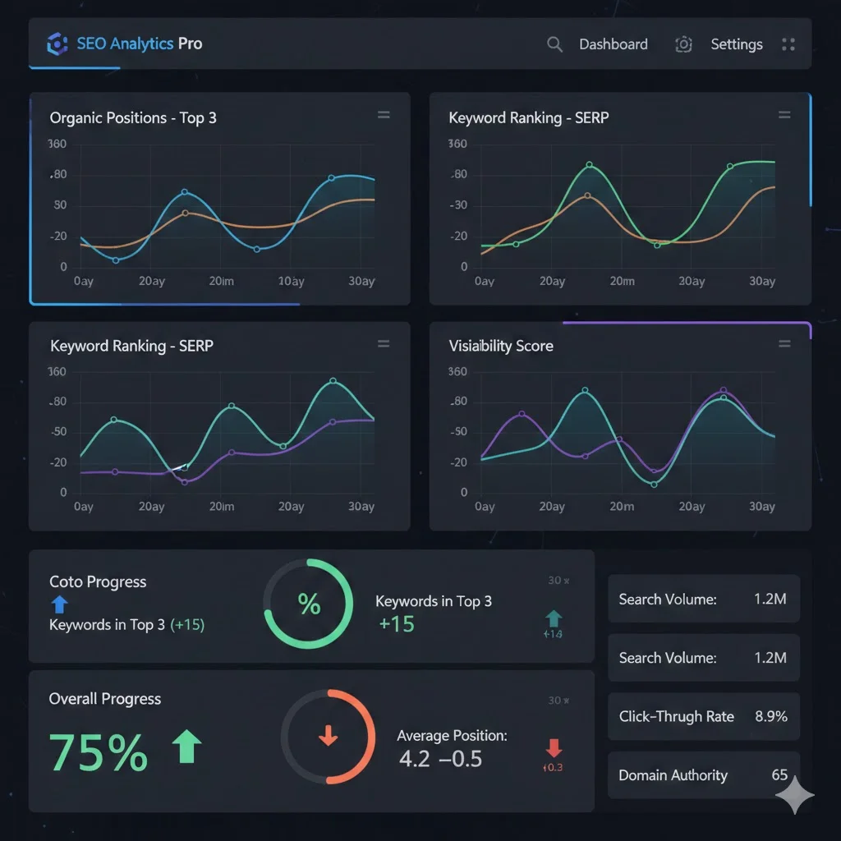The width and height of the screenshot is (841, 841).
Task: Open the apps grid icon top right
Action: (x=788, y=44)
